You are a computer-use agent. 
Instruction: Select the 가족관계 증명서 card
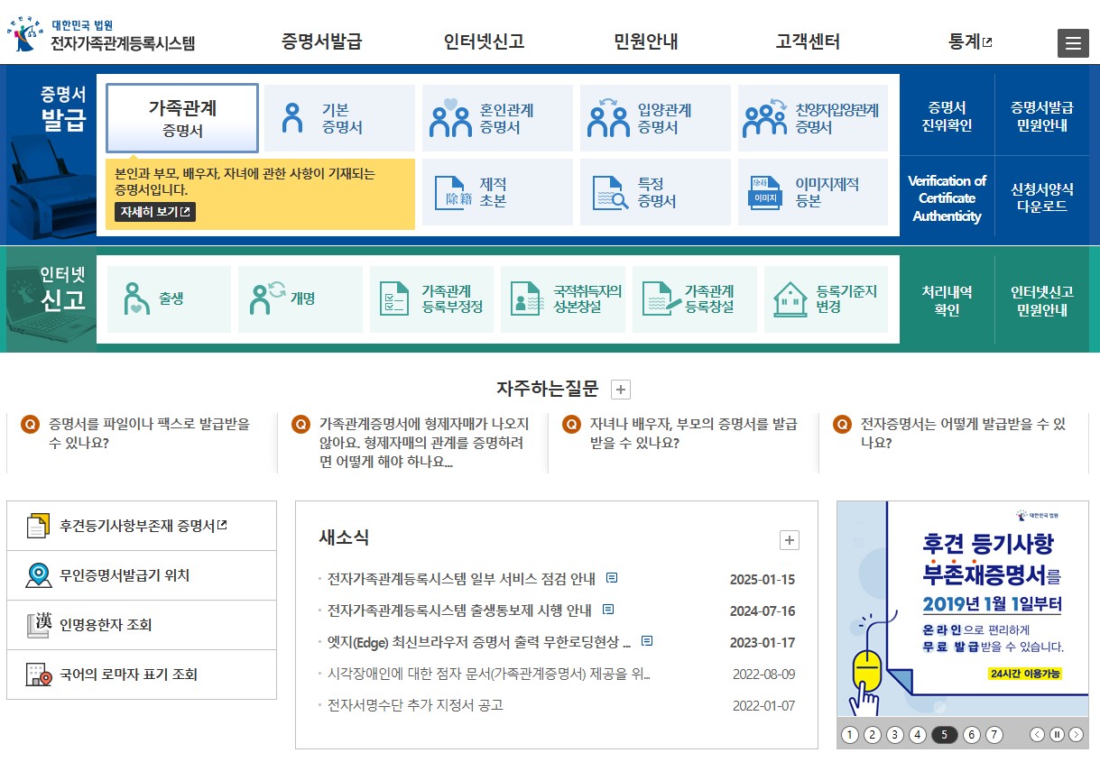(182, 117)
